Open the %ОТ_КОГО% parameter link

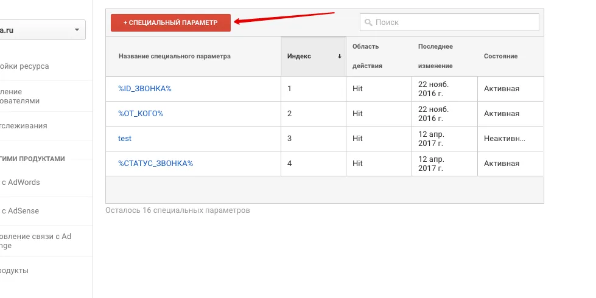click(x=140, y=114)
